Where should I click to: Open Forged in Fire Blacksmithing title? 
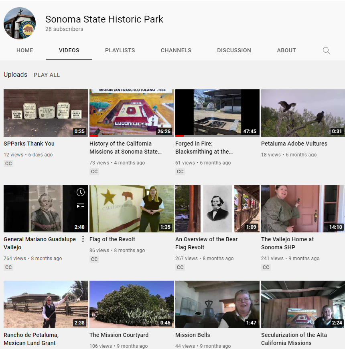(x=204, y=148)
